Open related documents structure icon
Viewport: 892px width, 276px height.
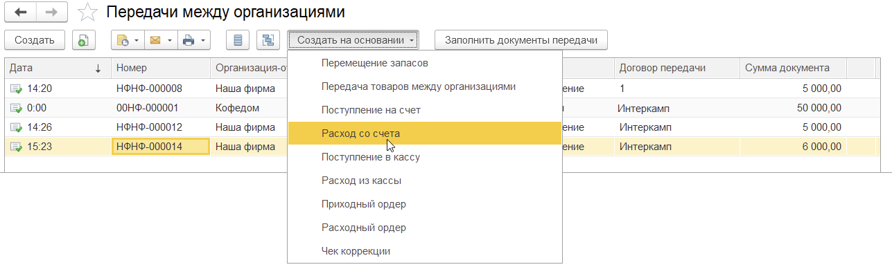(268, 40)
